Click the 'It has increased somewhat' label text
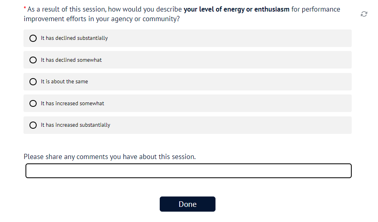The width and height of the screenshot is (378, 222). click(72, 103)
